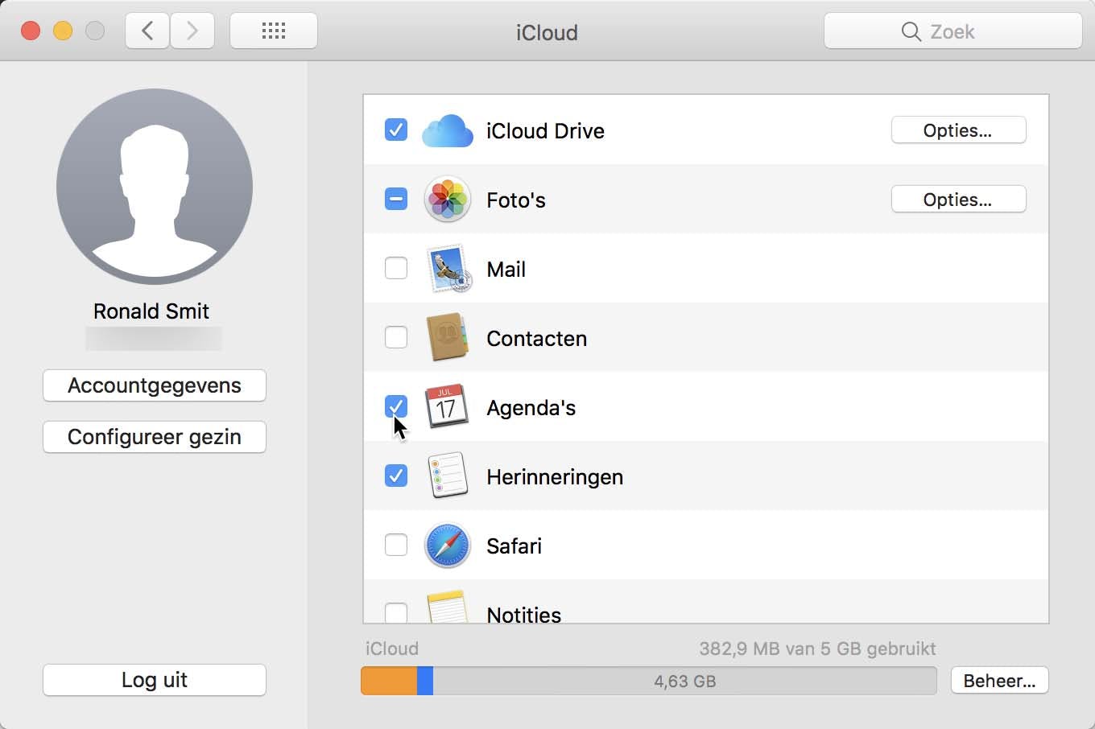Image resolution: width=1095 pixels, height=729 pixels.
Task: Go back with the left arrow
Action: 147,31
